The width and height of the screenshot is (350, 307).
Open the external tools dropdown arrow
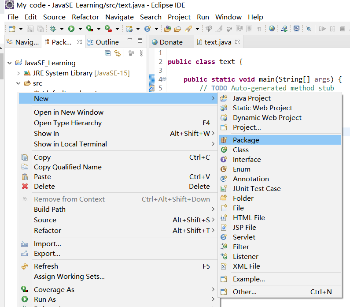tap(117, 29)
